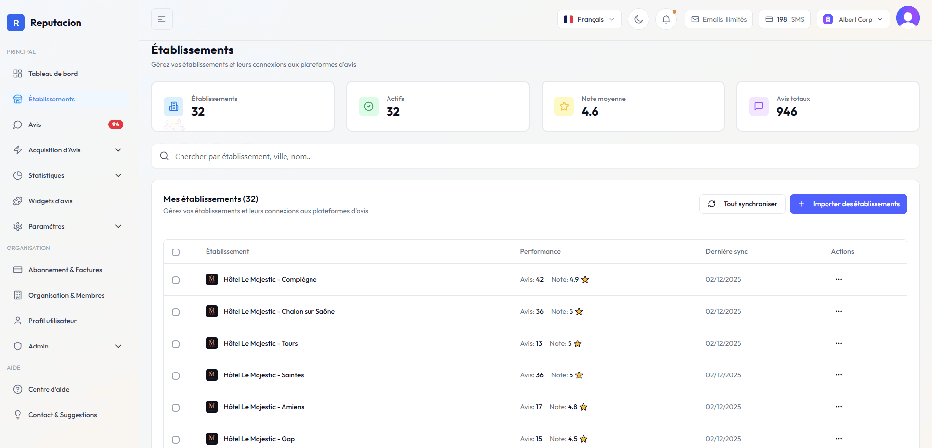
Task: Collapse the sidebar with the hamburger icon
Action: tap(161, 19)
